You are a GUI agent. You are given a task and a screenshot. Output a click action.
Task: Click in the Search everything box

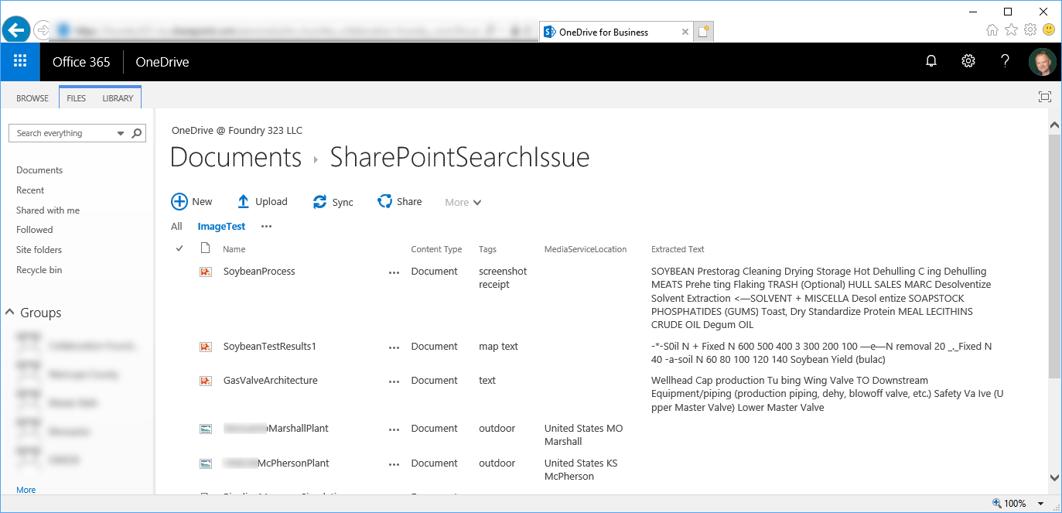click(x=62, y=133)
